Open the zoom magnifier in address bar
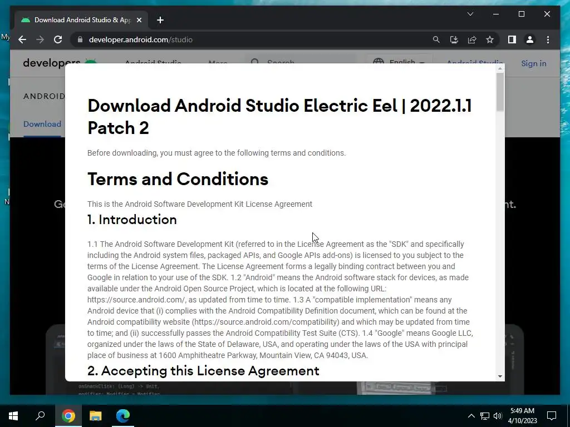 [436, 39]
